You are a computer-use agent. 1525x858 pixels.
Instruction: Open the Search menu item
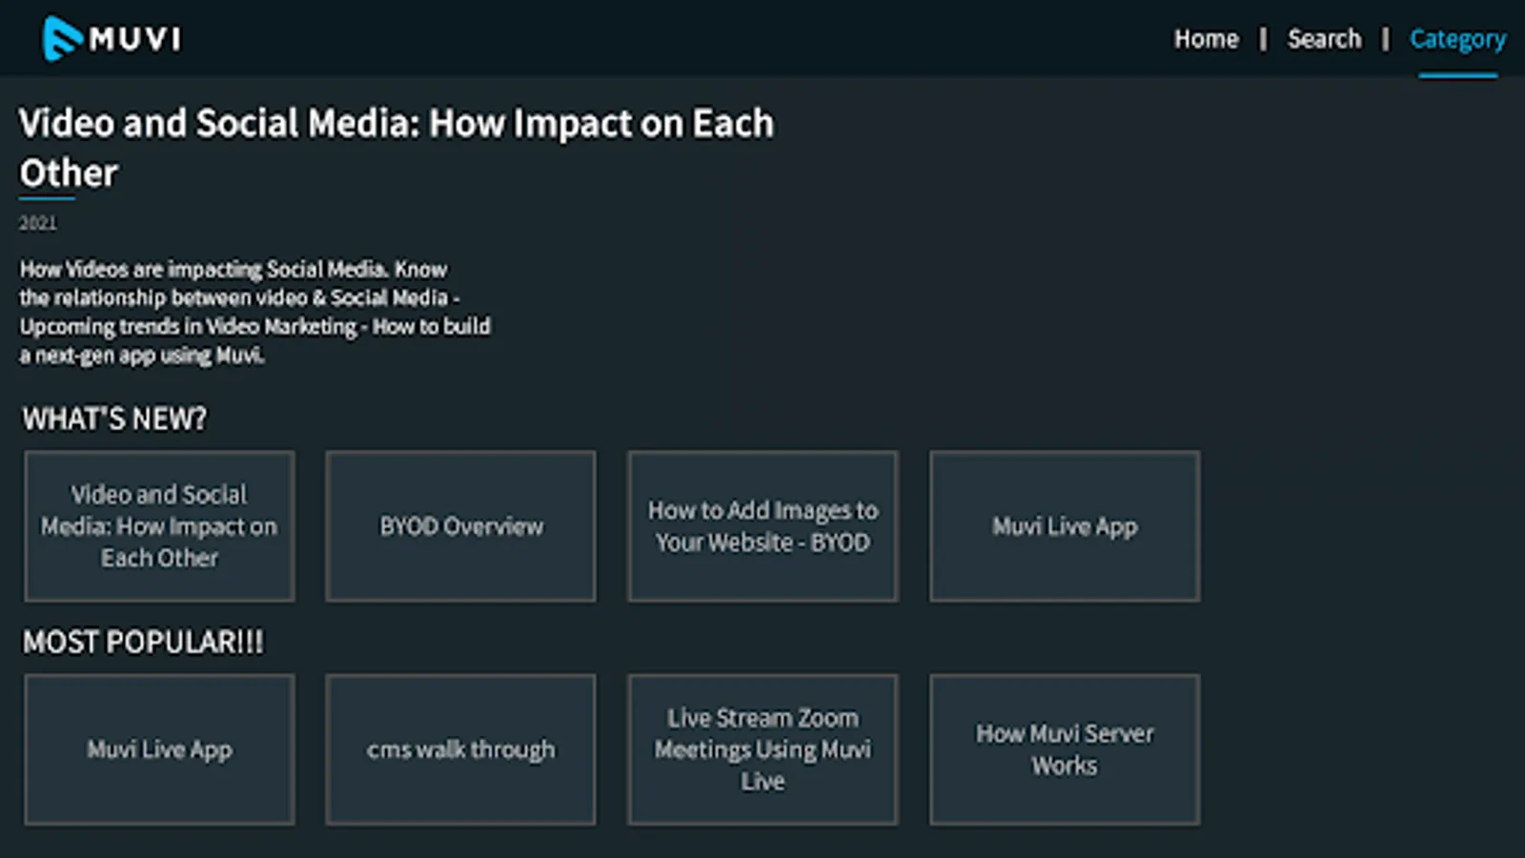coord(1324,39)
